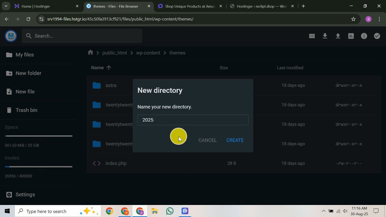Show hidden system tray icons
This screenshot has height=217, width=386.
click(324, 211)
